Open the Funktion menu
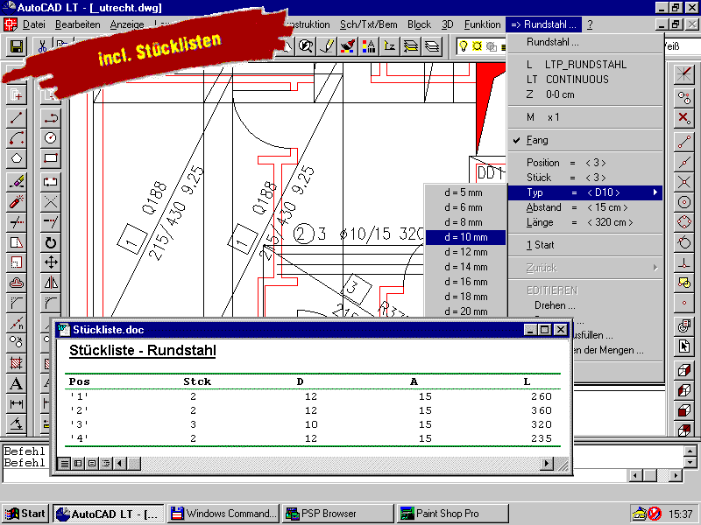This screenshot has width=701, height=525. pos(483,24)
